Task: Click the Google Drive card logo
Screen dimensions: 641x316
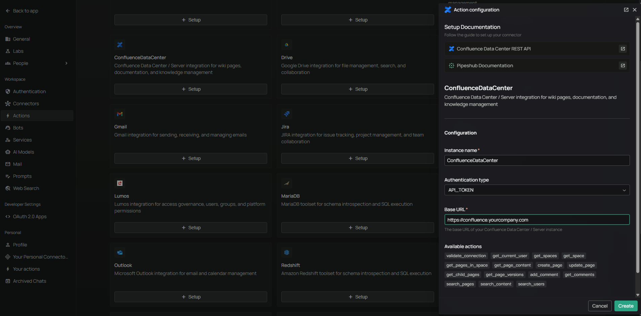Action: [x=287, y=45]
